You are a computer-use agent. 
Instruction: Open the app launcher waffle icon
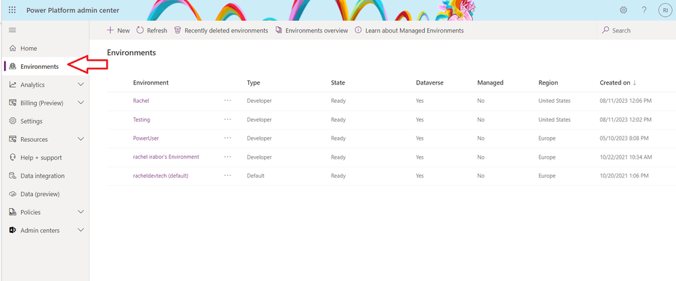click(x=12, y=10)
